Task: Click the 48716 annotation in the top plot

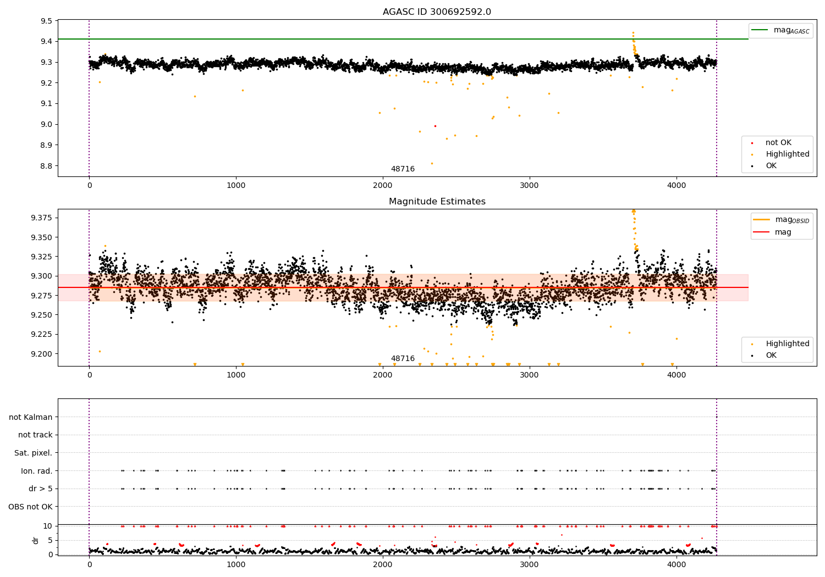Action: (403, 169)
